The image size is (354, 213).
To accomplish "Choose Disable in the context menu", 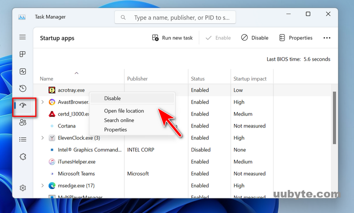I will 132,98.
